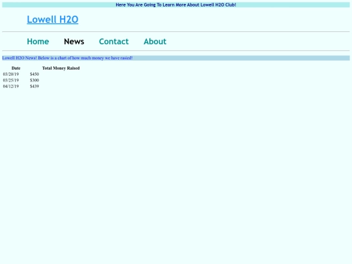Click the $439 amount cell

point(35,86)
